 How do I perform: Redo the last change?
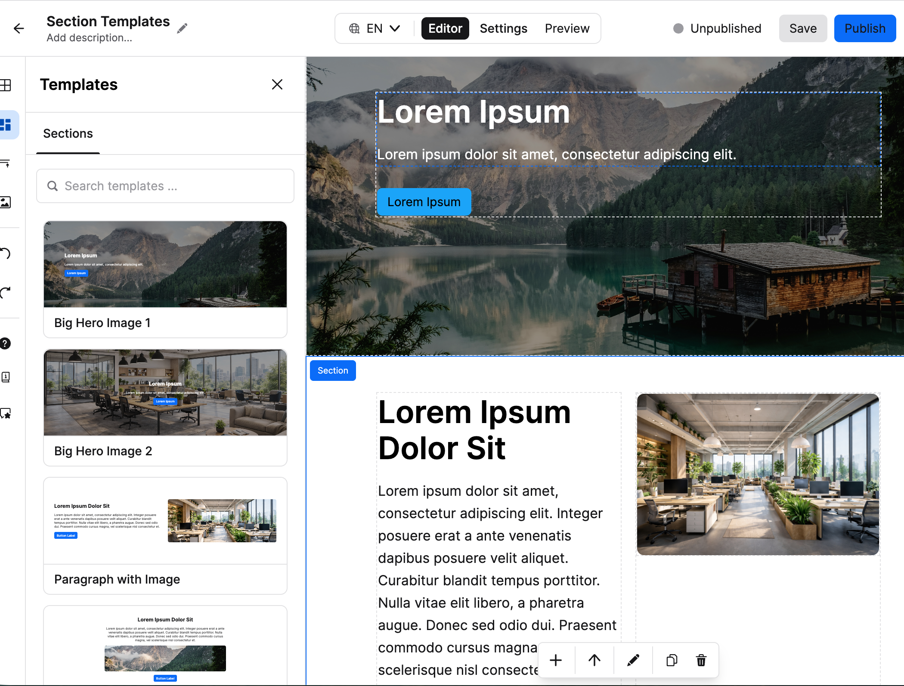pos(6,293)
